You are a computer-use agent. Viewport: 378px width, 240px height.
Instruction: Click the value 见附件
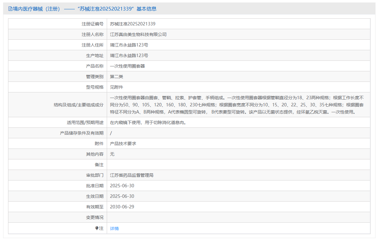click(x=117, y=87)
